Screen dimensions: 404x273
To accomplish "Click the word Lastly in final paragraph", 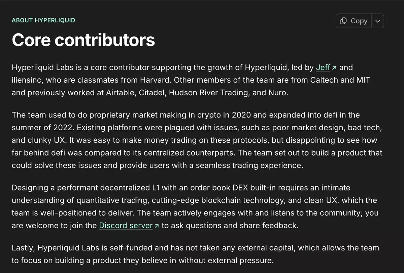I will pos(22,248).
